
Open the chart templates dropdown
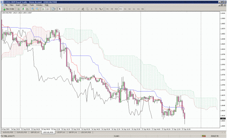53,9
